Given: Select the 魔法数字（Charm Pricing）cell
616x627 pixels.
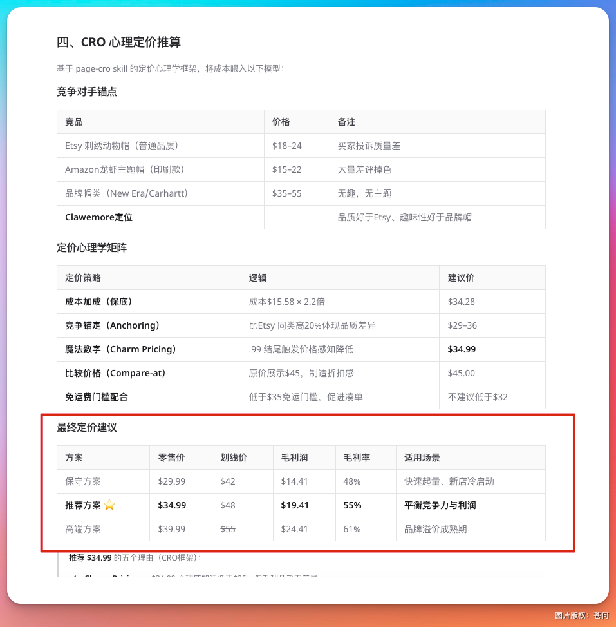Looking at the screenshot, I should (120, 349).
